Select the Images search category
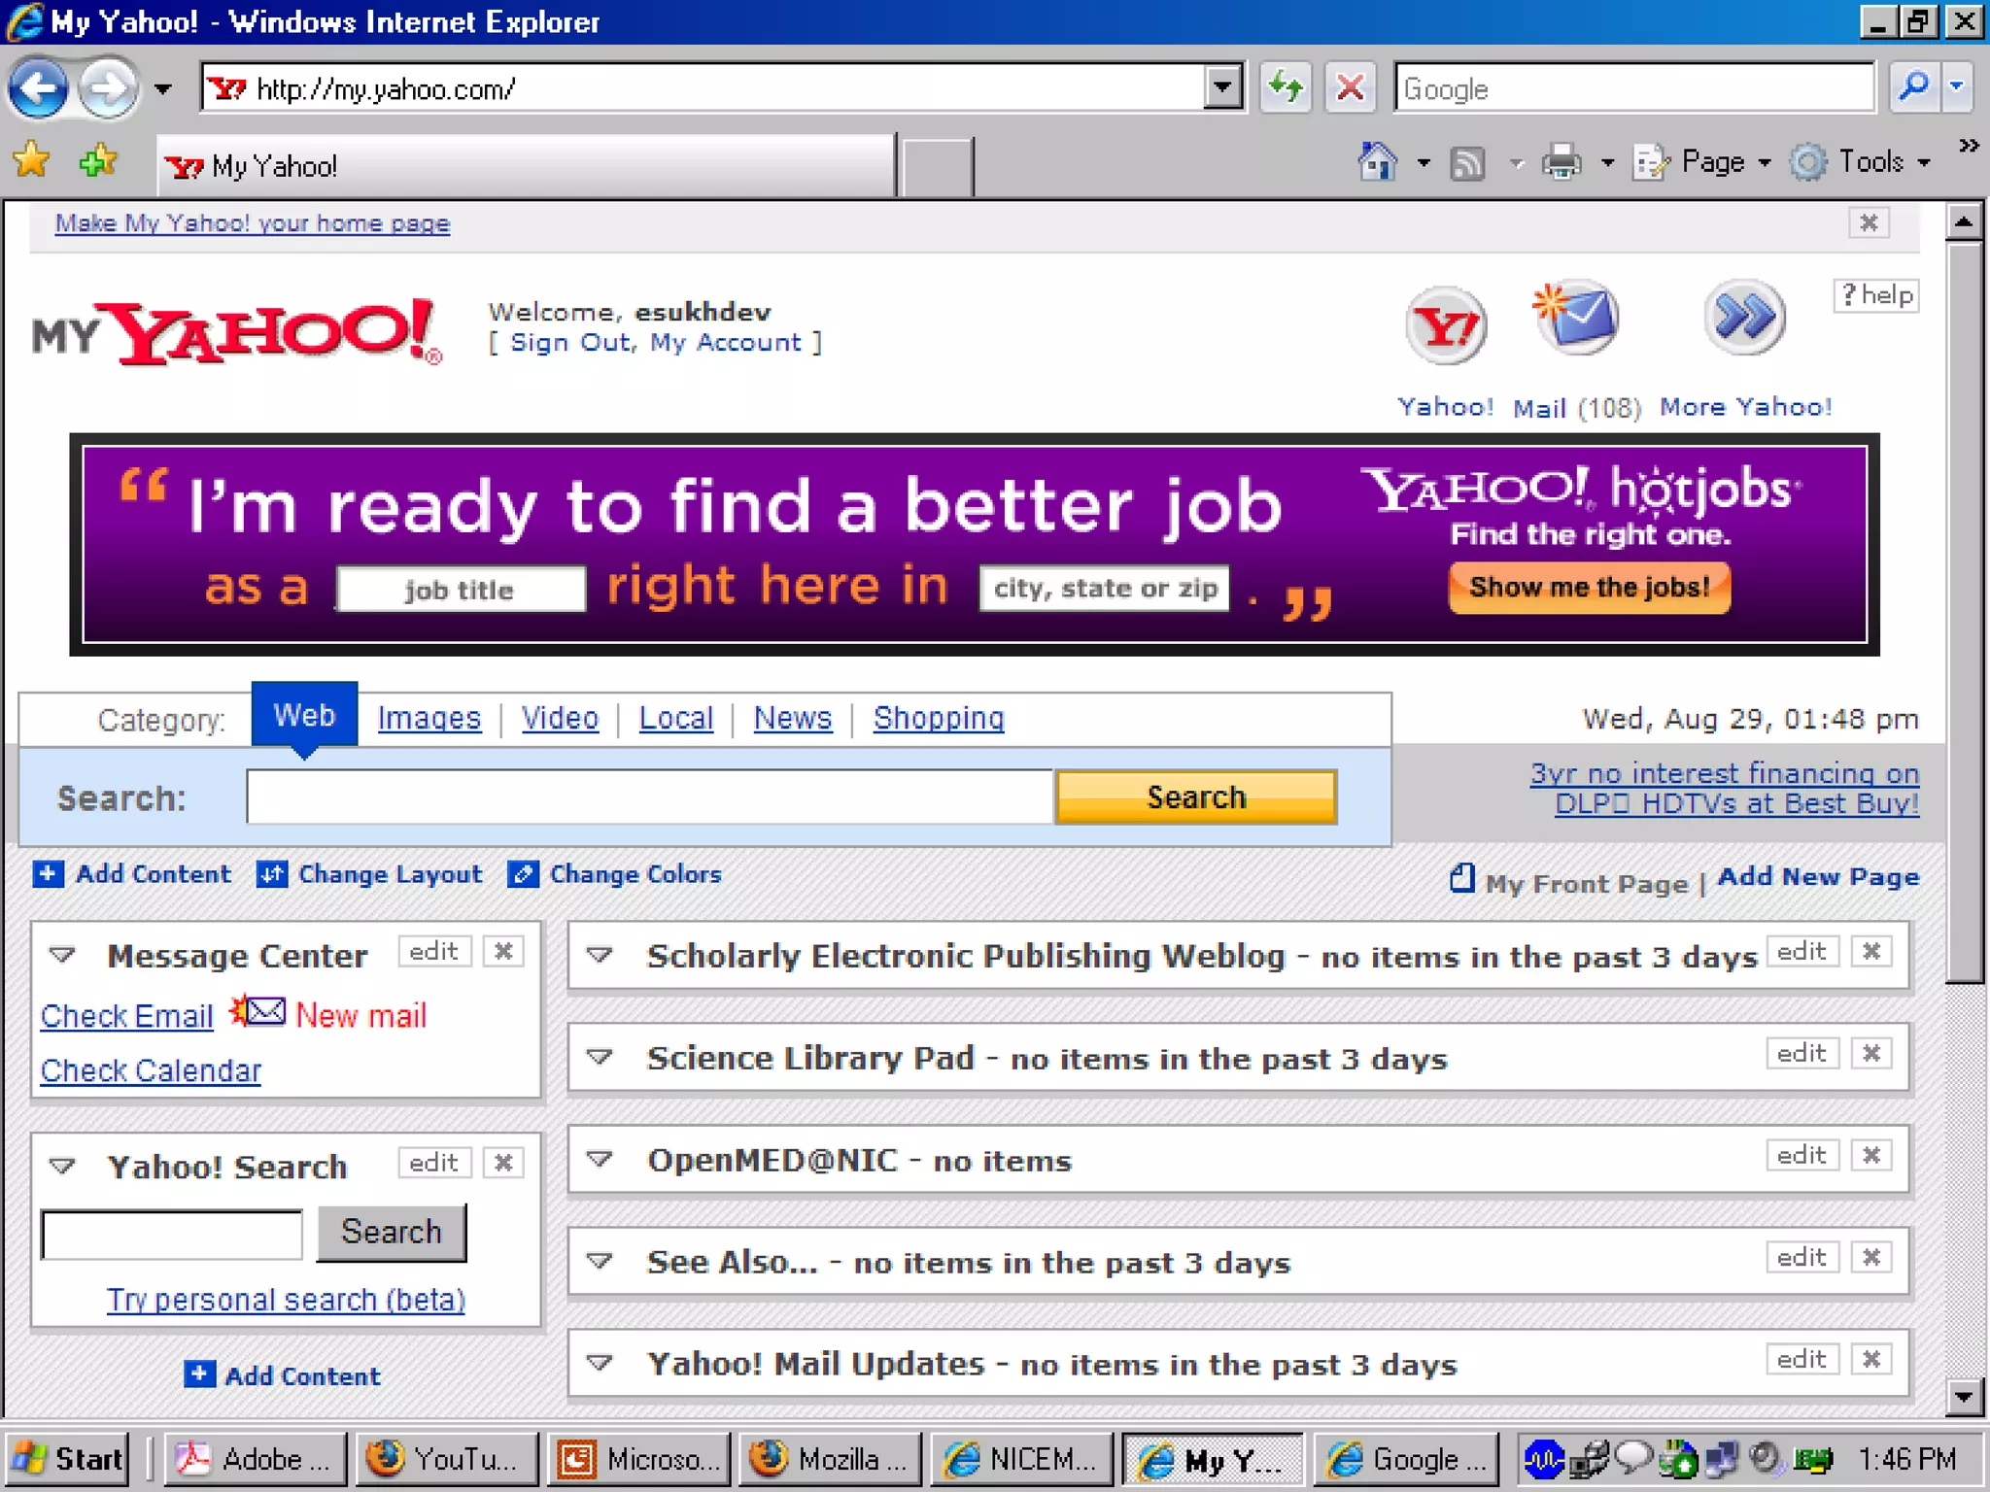The width and height of the screenshot is (1990, 1492). click(x=429, y=718)
